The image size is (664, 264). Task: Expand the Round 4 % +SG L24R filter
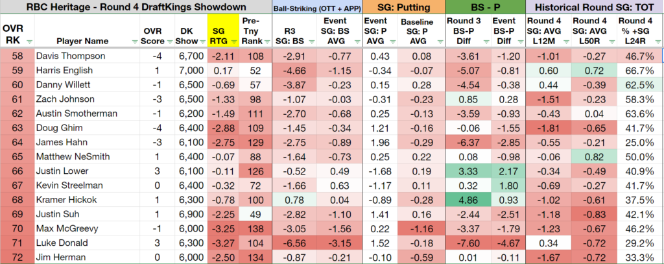click(658, 42)
